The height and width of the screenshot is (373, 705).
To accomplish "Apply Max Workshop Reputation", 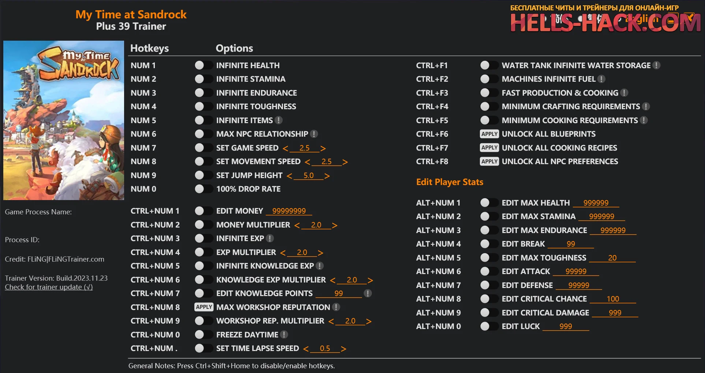I will pyautogui.click(x=204, y=307).
